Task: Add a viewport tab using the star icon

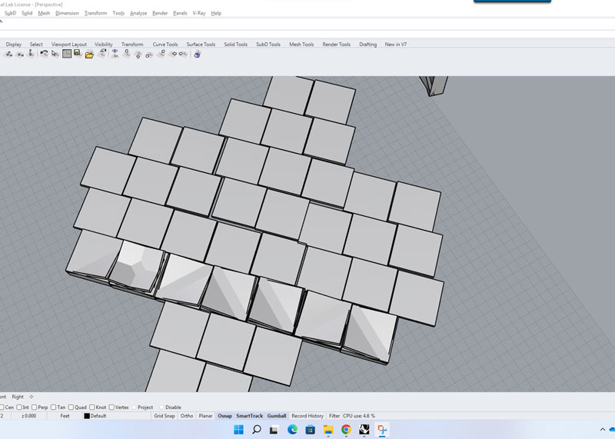Action: (32, 397)
